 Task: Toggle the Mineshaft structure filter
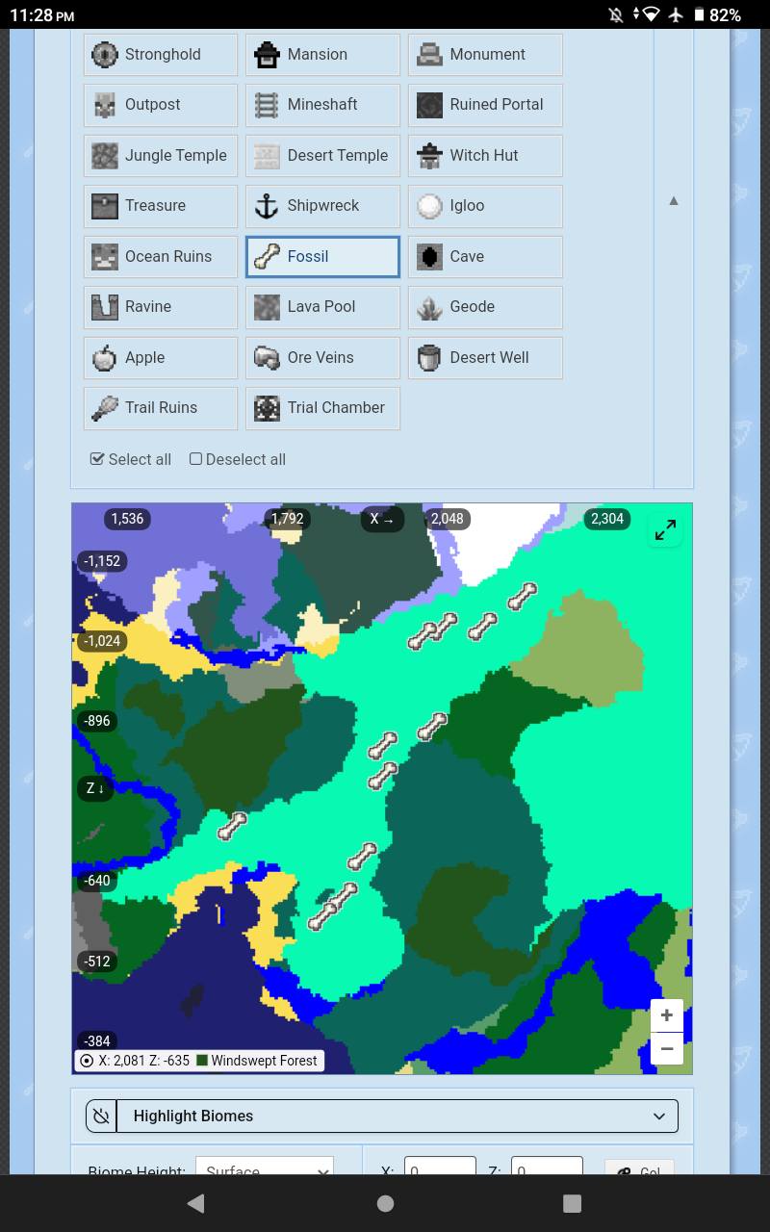(322, 105)
